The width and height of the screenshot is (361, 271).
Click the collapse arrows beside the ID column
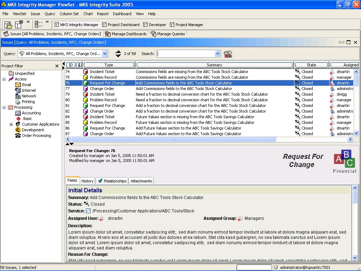pos(63,65)
